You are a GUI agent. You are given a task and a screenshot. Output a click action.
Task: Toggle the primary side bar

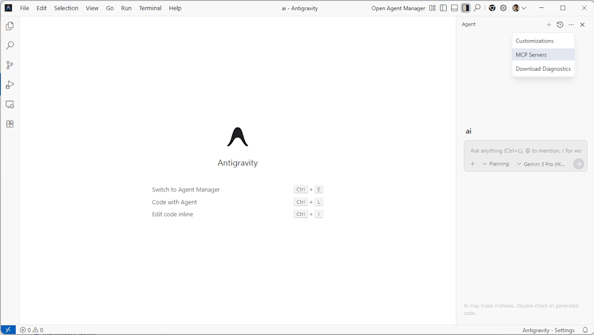(x=444, y=8)
